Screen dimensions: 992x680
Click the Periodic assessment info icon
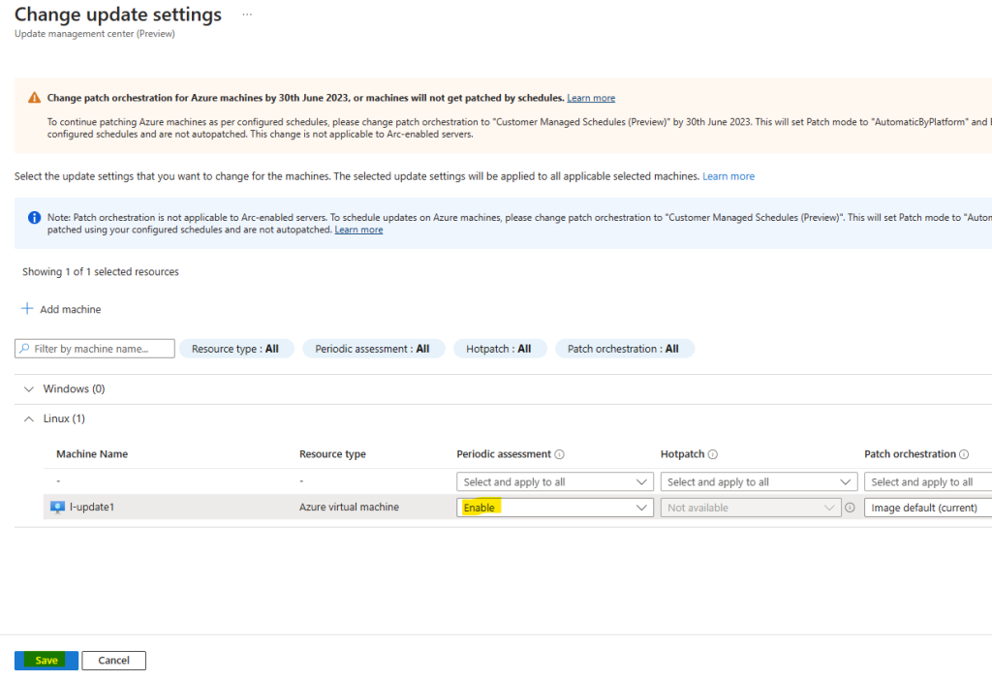pyautogui.click(x=559, y=454)
